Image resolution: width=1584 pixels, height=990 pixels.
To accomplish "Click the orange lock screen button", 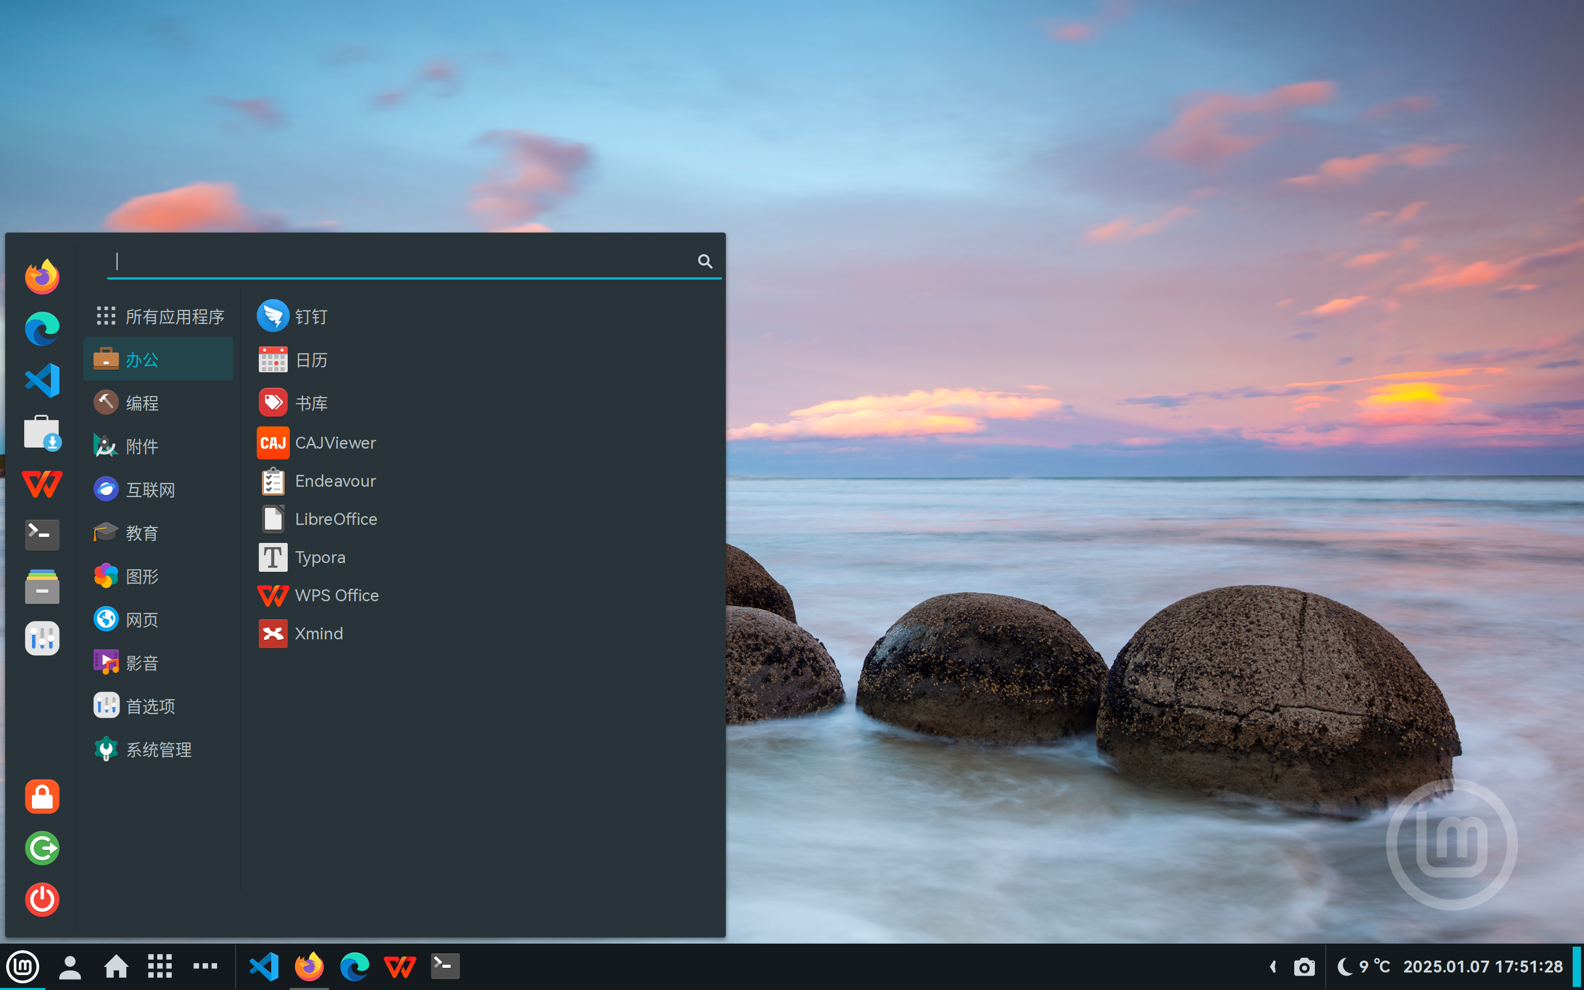I will click(42, 797).
